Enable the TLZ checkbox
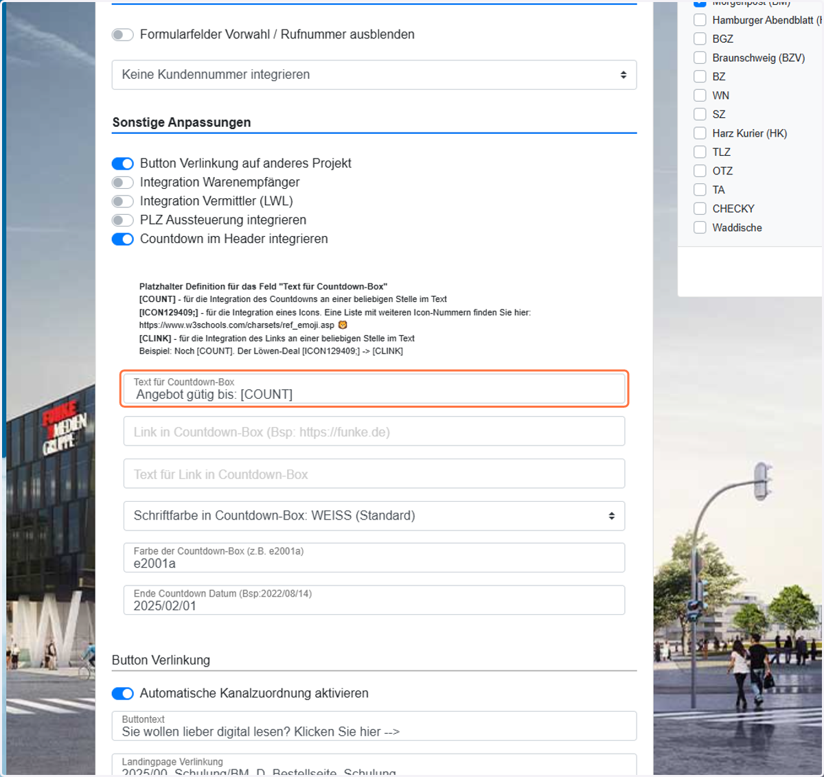This screenshot has height=777, width=824. [x=700, y=152]
